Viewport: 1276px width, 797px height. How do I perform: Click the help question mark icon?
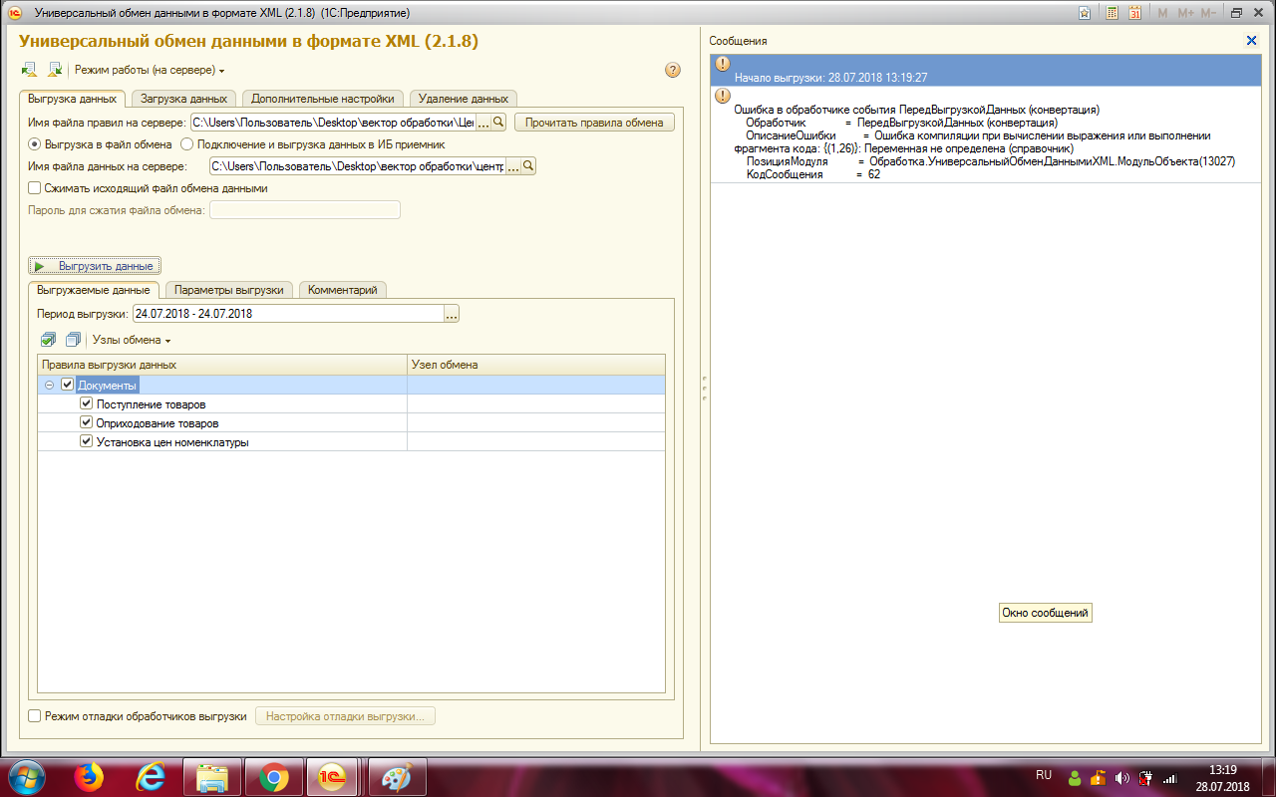coord(672,70)
